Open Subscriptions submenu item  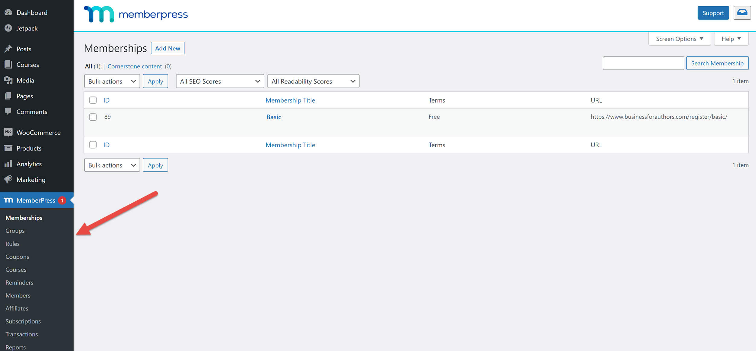tap(23, 321)
